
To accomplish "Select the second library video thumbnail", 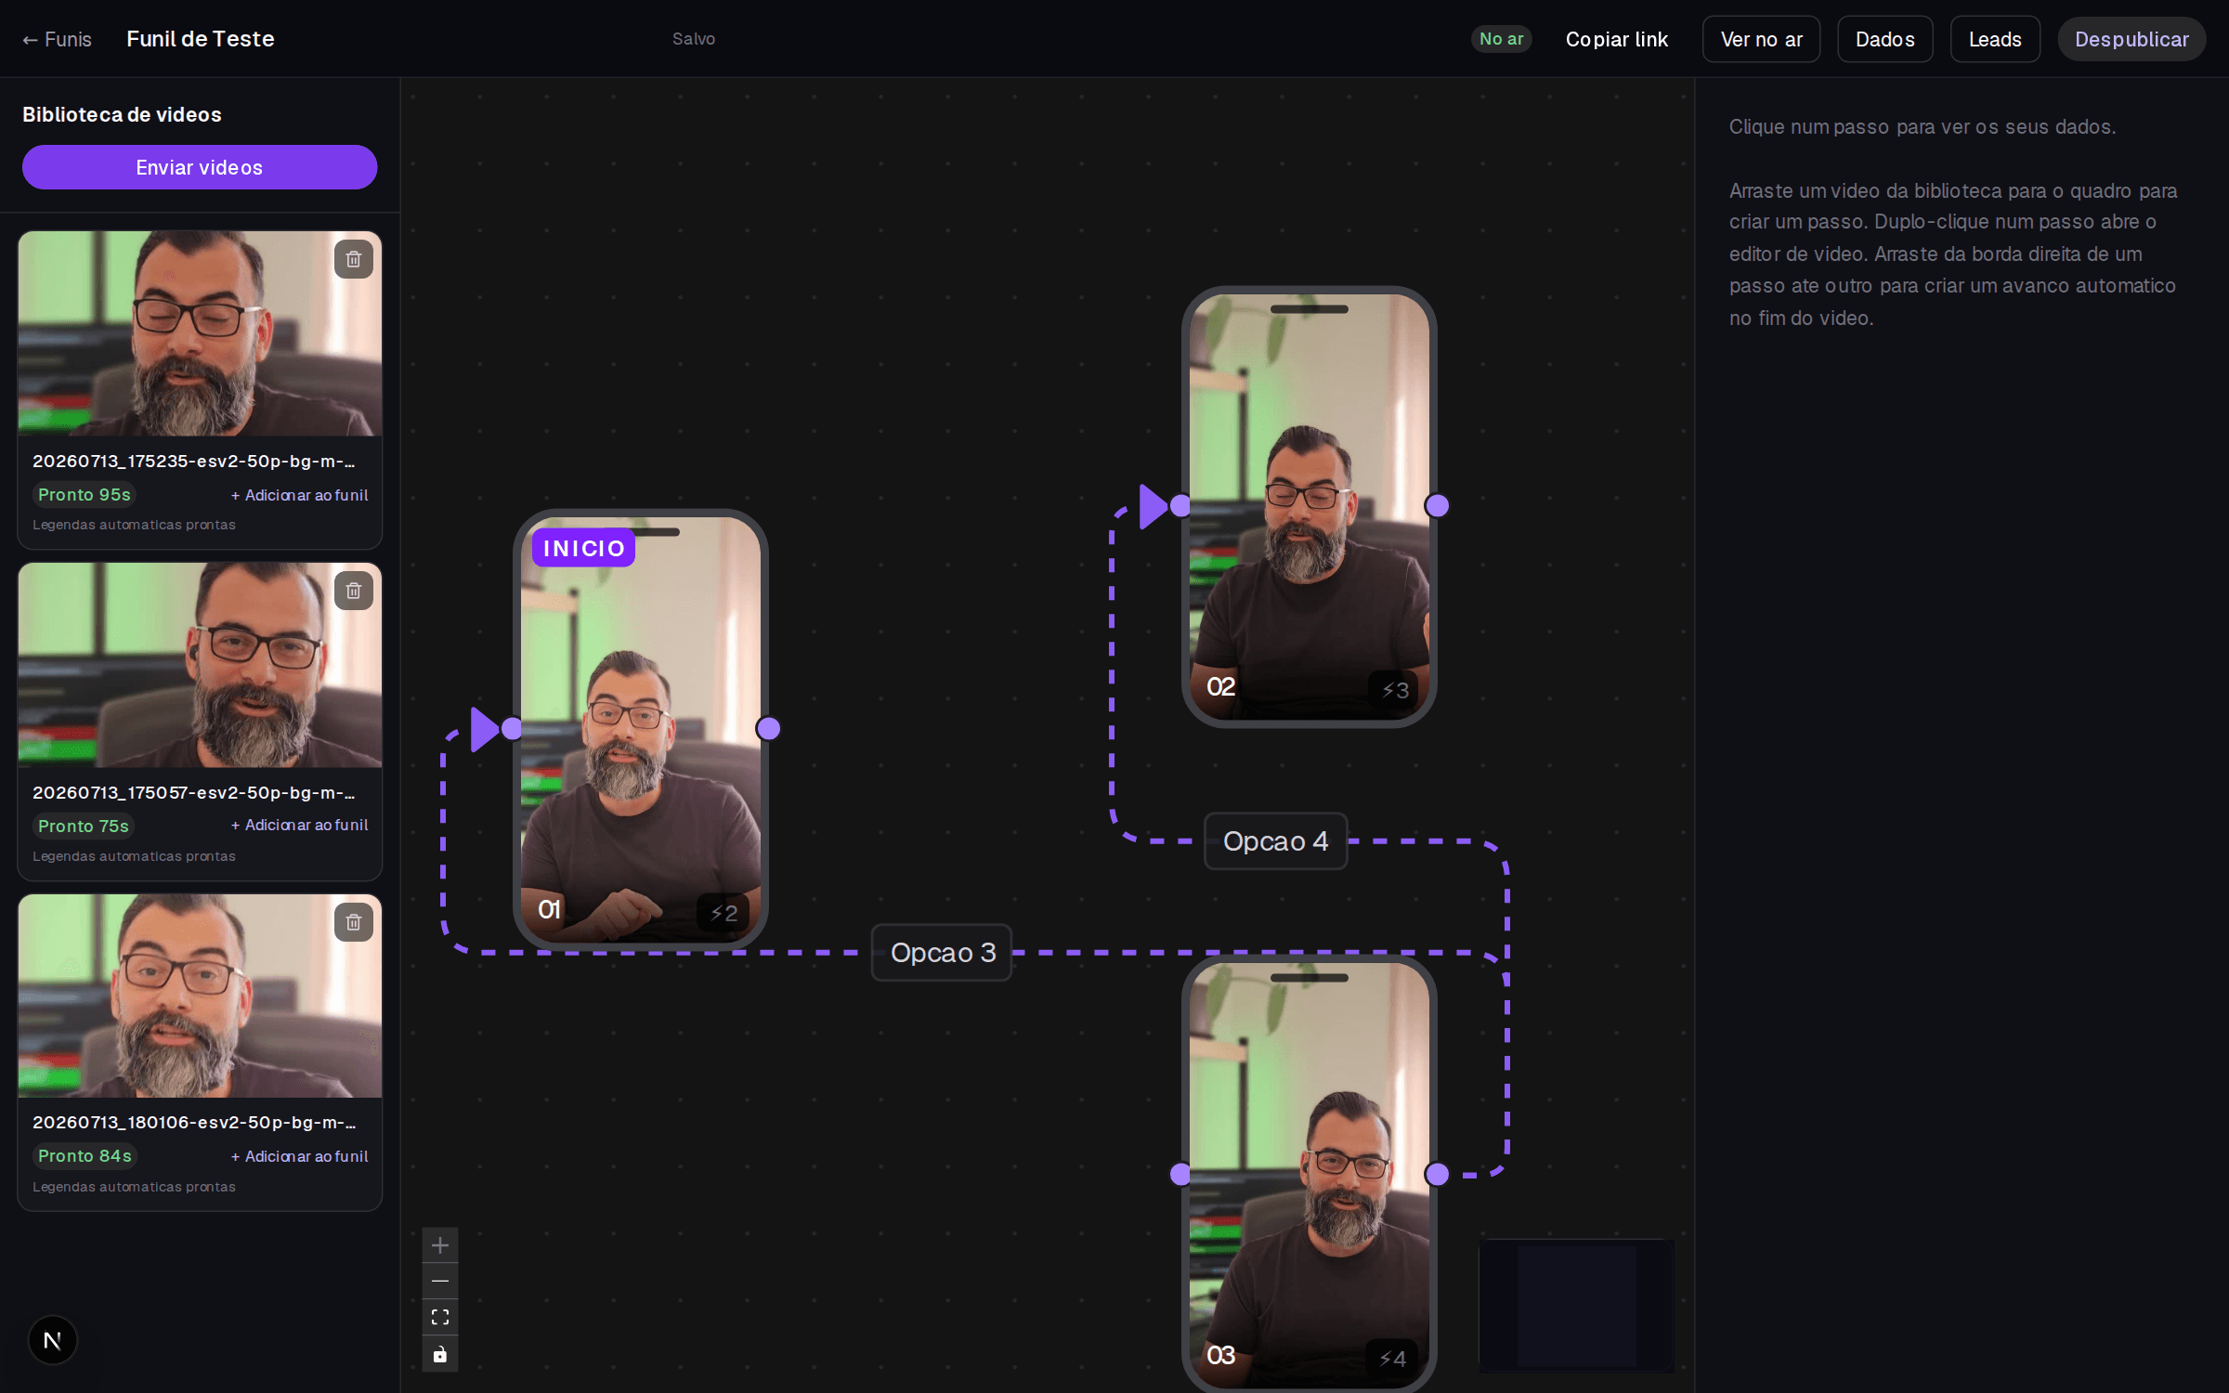I will tap(200, 665).
